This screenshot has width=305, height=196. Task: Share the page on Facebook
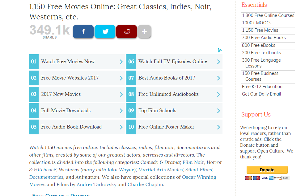coord(83,31)
